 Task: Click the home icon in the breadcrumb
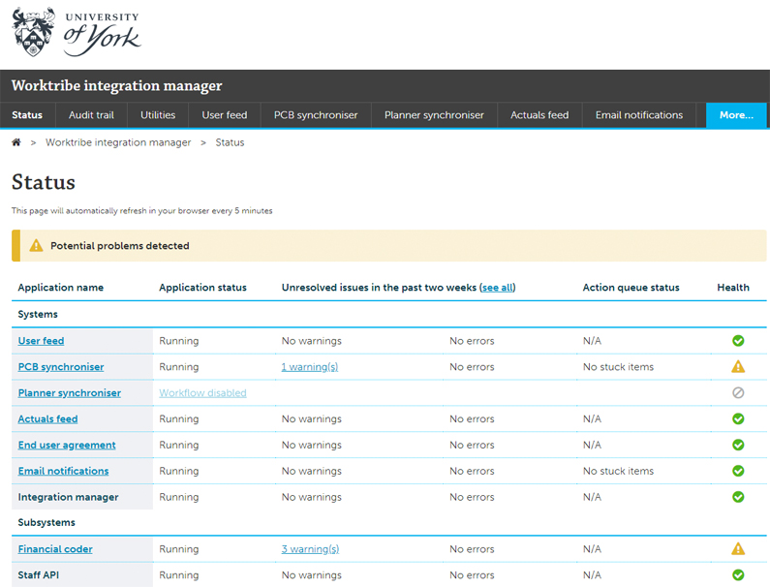click(16, 142)
